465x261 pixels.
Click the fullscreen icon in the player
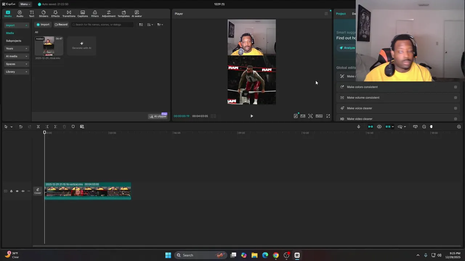point(328,116)
